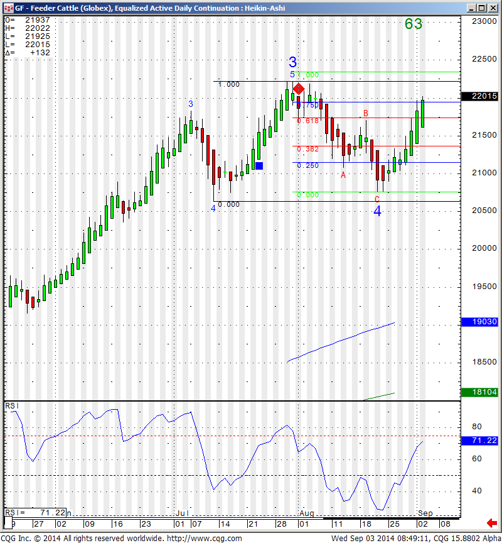Click the red left arrow at bottom right
Screen dimensions: 502x543
[x=493, y=523]
